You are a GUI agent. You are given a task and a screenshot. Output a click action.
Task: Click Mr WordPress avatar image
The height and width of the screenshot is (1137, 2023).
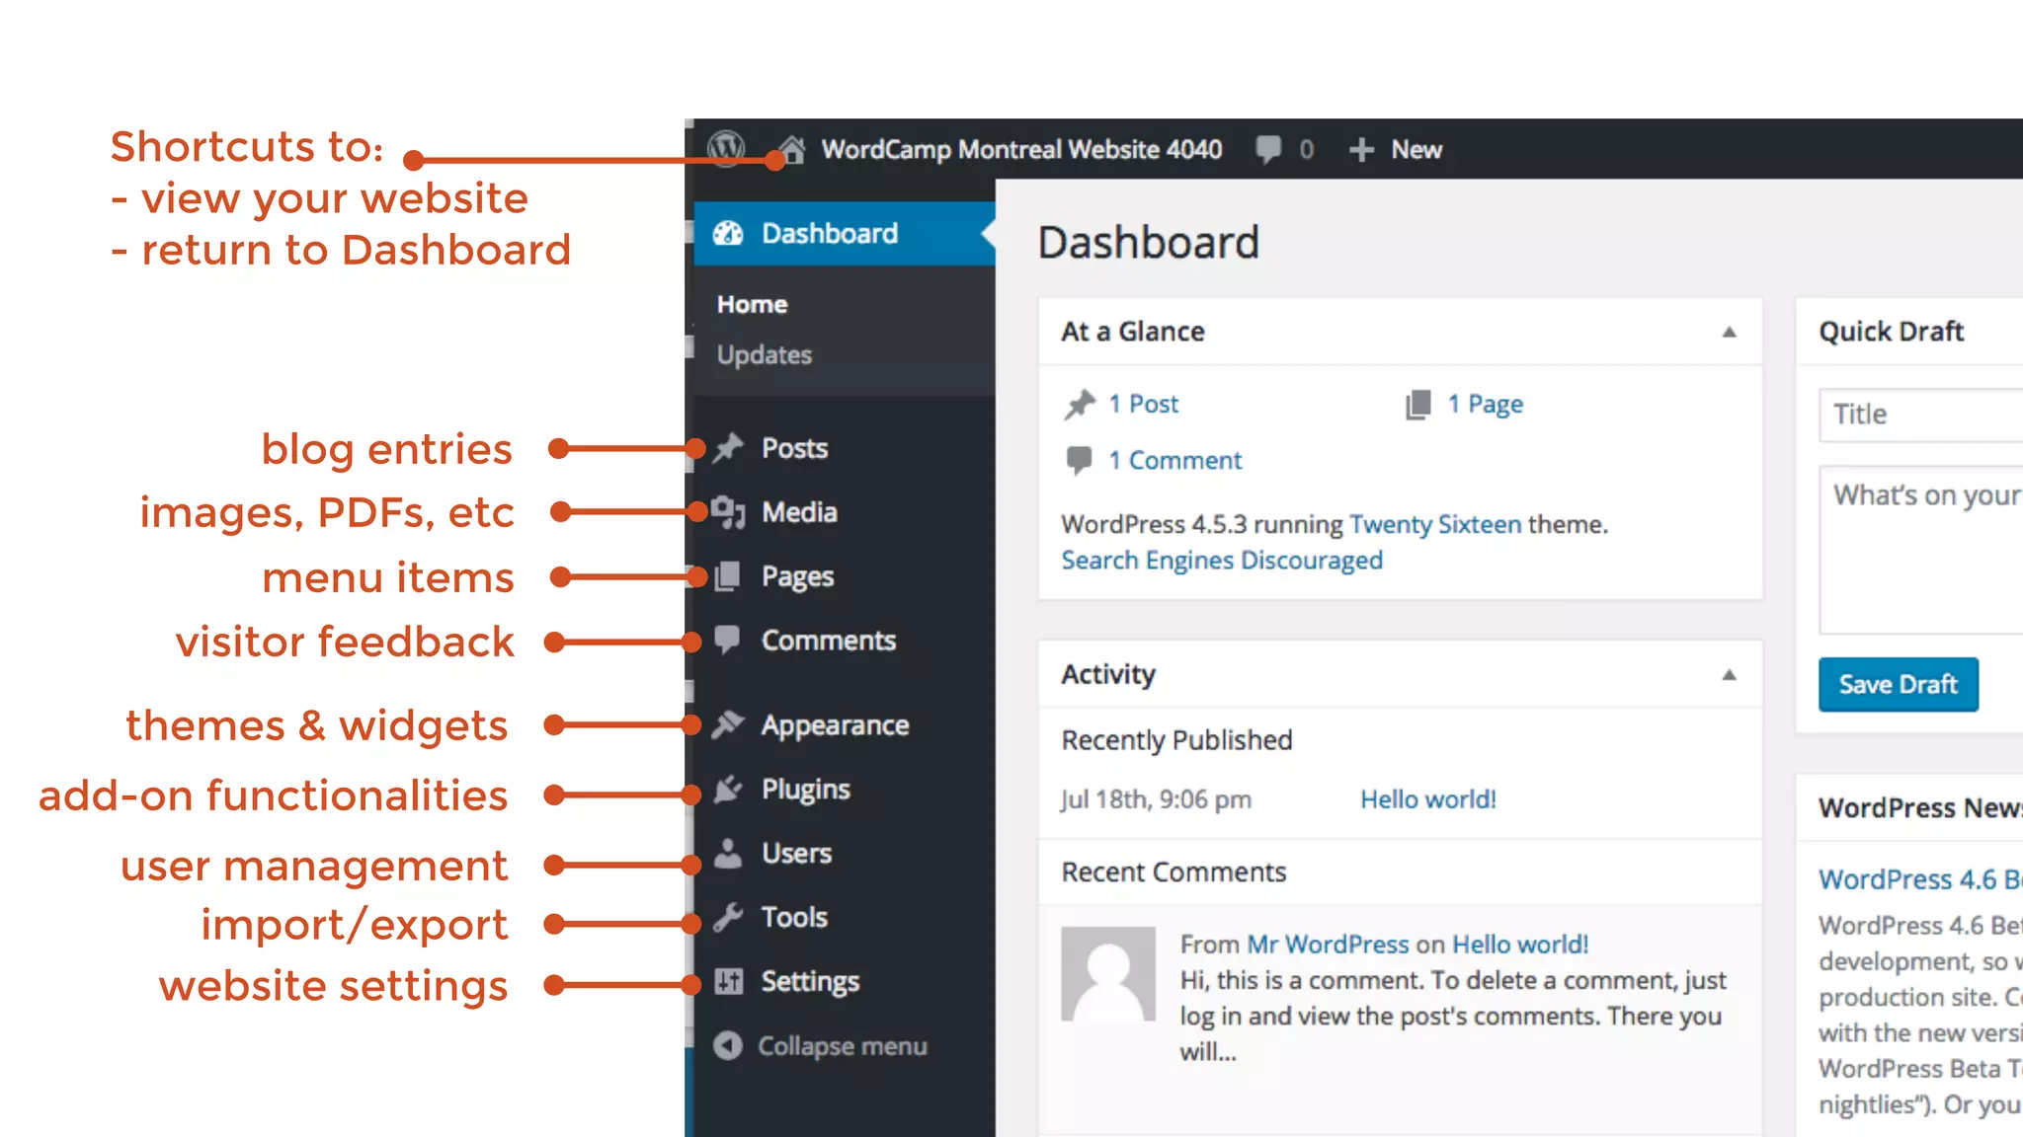point(1108,973)
